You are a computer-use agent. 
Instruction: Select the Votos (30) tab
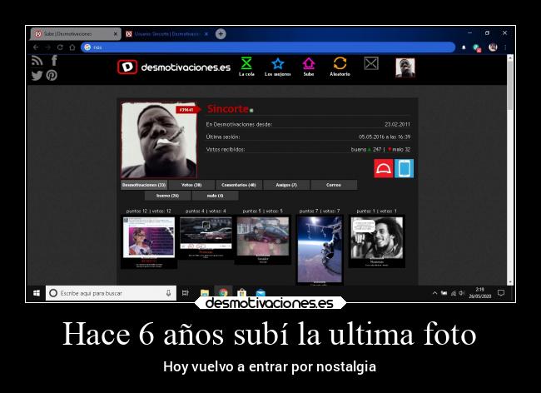pos(191,185)
